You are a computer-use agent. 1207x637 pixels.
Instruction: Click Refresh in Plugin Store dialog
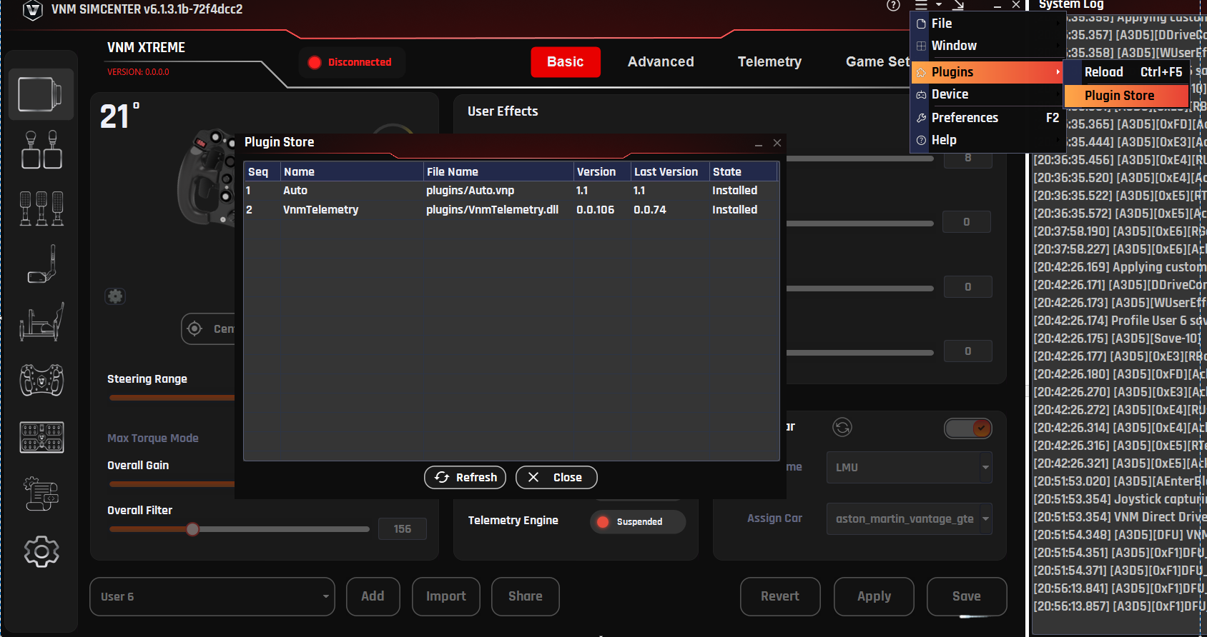(465, 477)
